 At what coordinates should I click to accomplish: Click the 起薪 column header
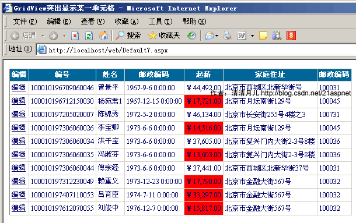[204, 75]
